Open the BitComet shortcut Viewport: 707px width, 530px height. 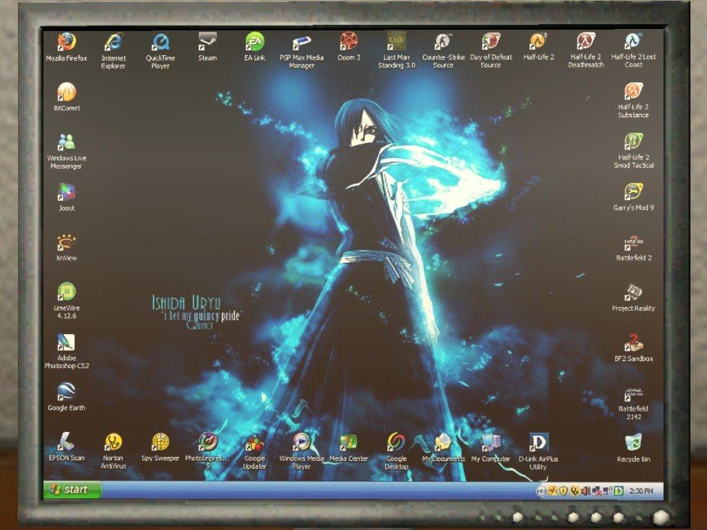click(x=66, y=92)
